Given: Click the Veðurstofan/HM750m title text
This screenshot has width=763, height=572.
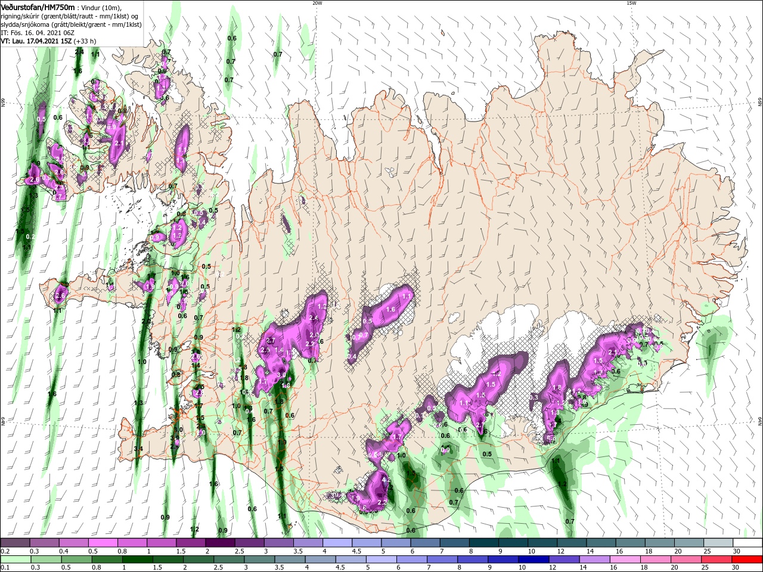Looking at the screenshot, I should coord(37,7).
